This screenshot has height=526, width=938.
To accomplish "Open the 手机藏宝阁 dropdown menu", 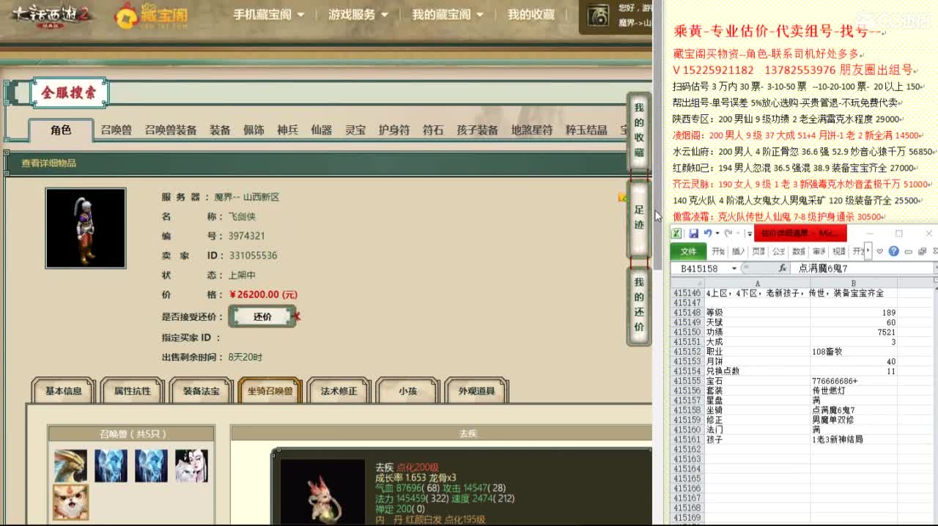I will (268, 14).
